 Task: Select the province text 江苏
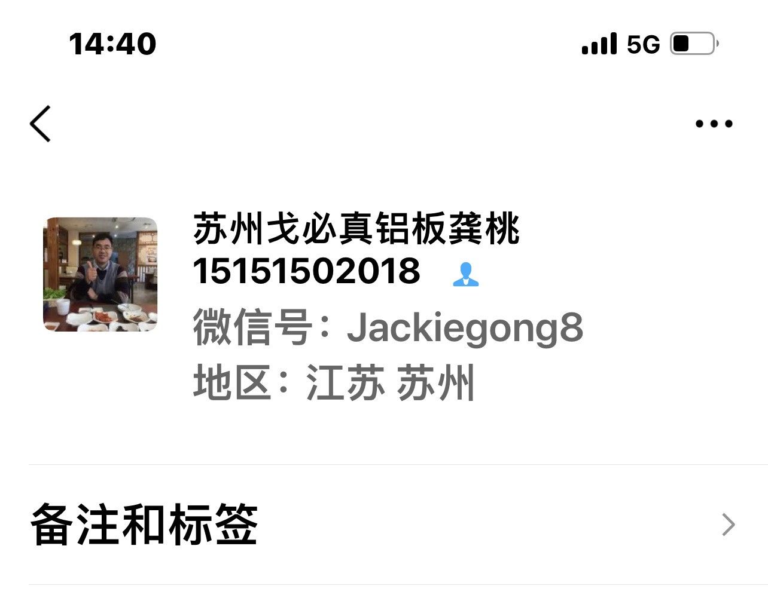[x=345, y=382]
